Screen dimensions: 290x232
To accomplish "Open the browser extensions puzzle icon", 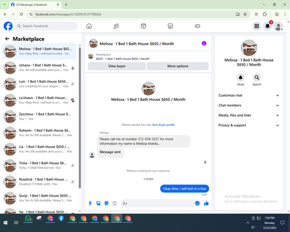I will pos(264,14).
